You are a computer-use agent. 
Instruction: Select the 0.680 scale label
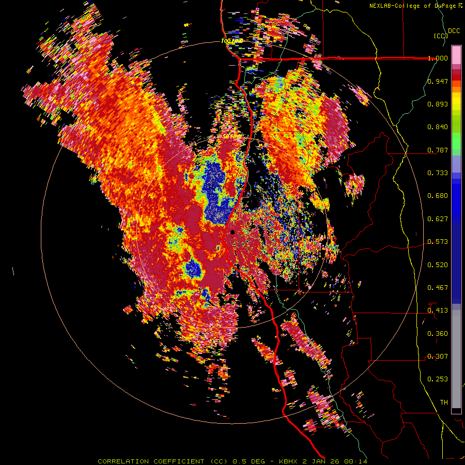(438, 196)
